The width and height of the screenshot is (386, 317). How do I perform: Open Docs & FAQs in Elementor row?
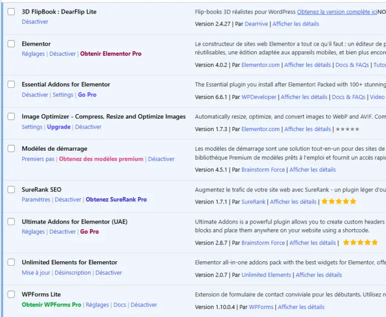pyautogui.click(x=352, y=65)
